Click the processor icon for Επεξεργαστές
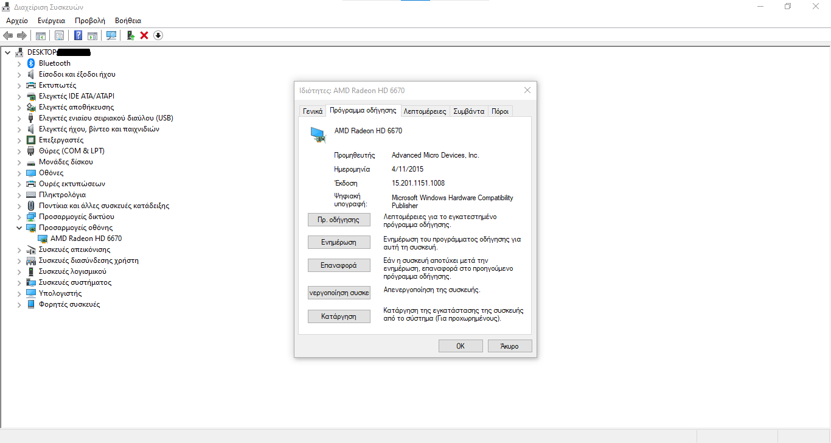 [x=31, y=140]
